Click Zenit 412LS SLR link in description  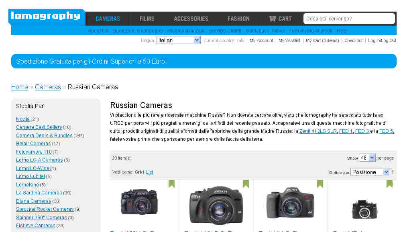pyautogui.click(x=318, y=131)
